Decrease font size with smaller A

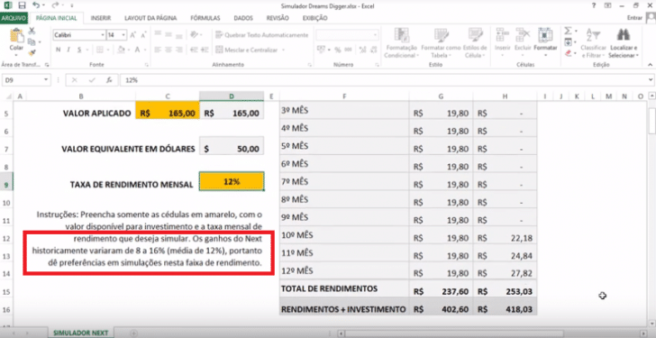click(143, 35)
